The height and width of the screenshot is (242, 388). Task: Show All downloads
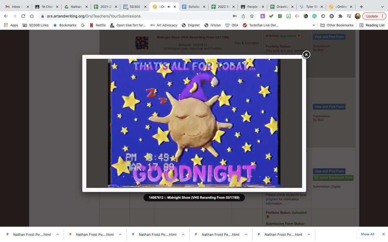pos(367,234)
